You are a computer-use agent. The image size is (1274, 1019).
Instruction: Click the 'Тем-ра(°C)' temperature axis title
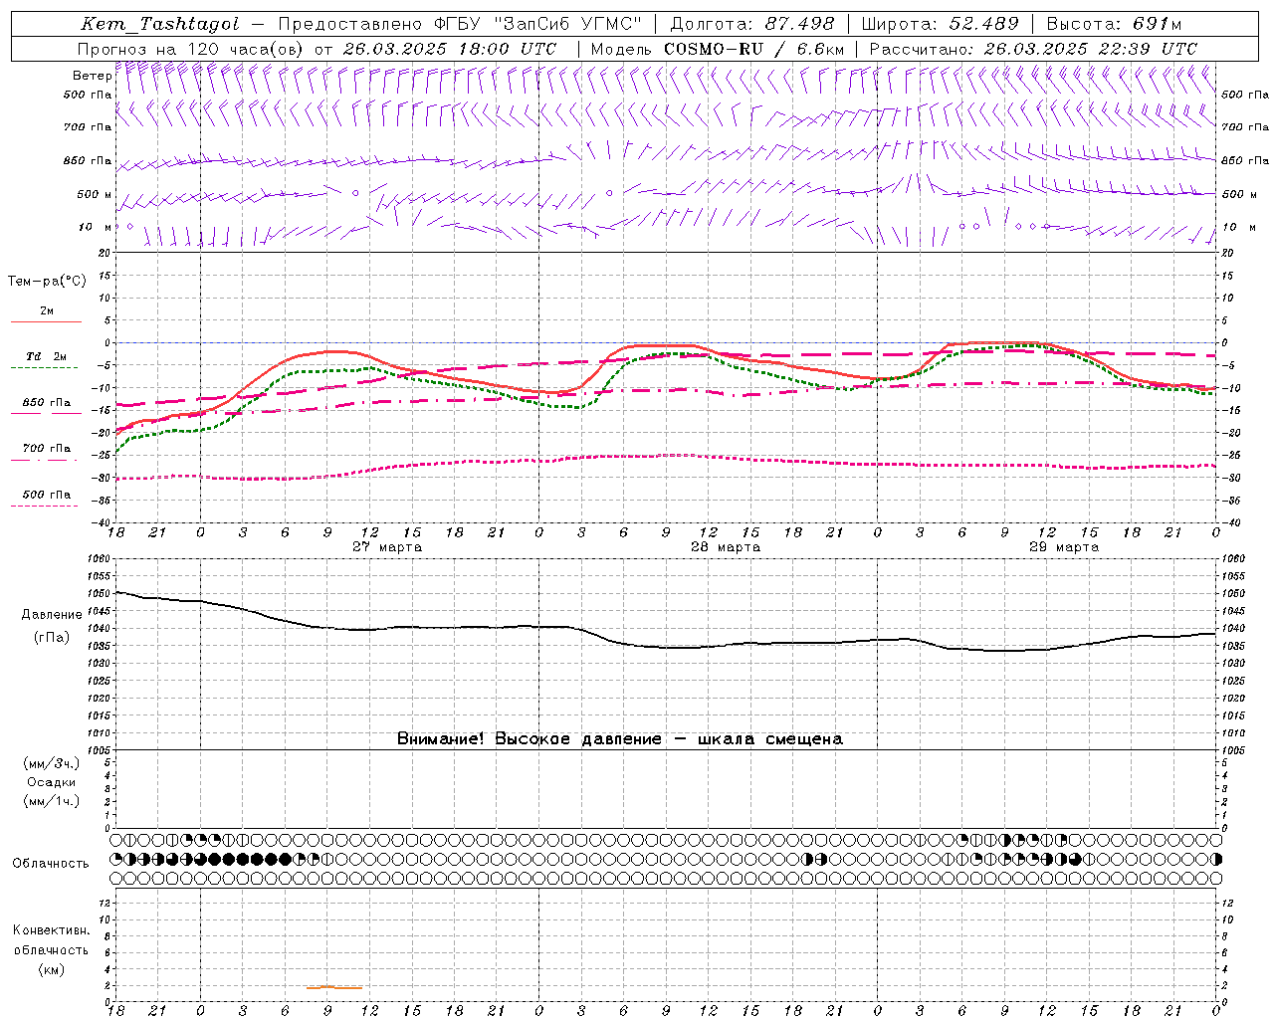pos(47,282)
